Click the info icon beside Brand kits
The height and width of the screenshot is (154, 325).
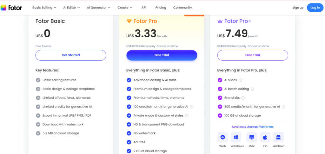(x=243, y=98)
